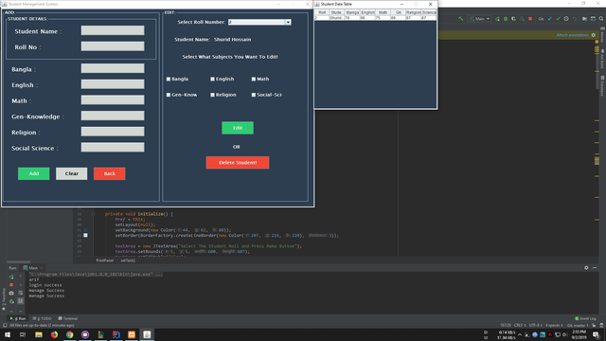Click UTF-8 encoding selector in status bar
This screenshot has height=341, width=606.
tap(535, 325)
